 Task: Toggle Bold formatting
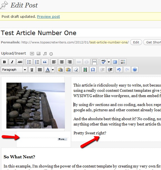(4, 62)
